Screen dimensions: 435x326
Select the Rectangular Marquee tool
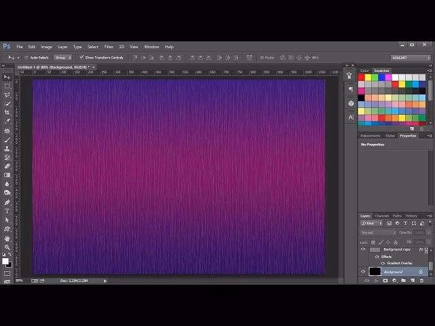click(7, 86)
